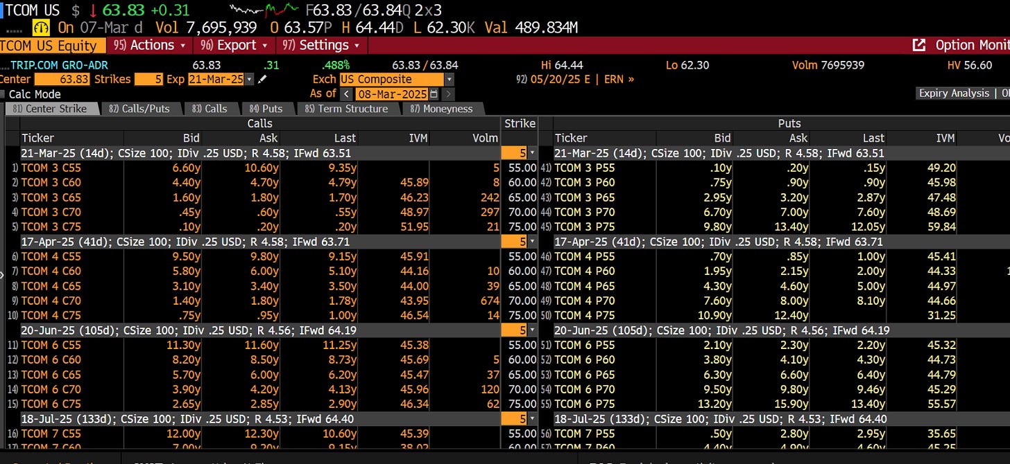Click the 674 volume of TCOM 4 C70
The width and height of the screenshot is (1010, 464).
489,301
